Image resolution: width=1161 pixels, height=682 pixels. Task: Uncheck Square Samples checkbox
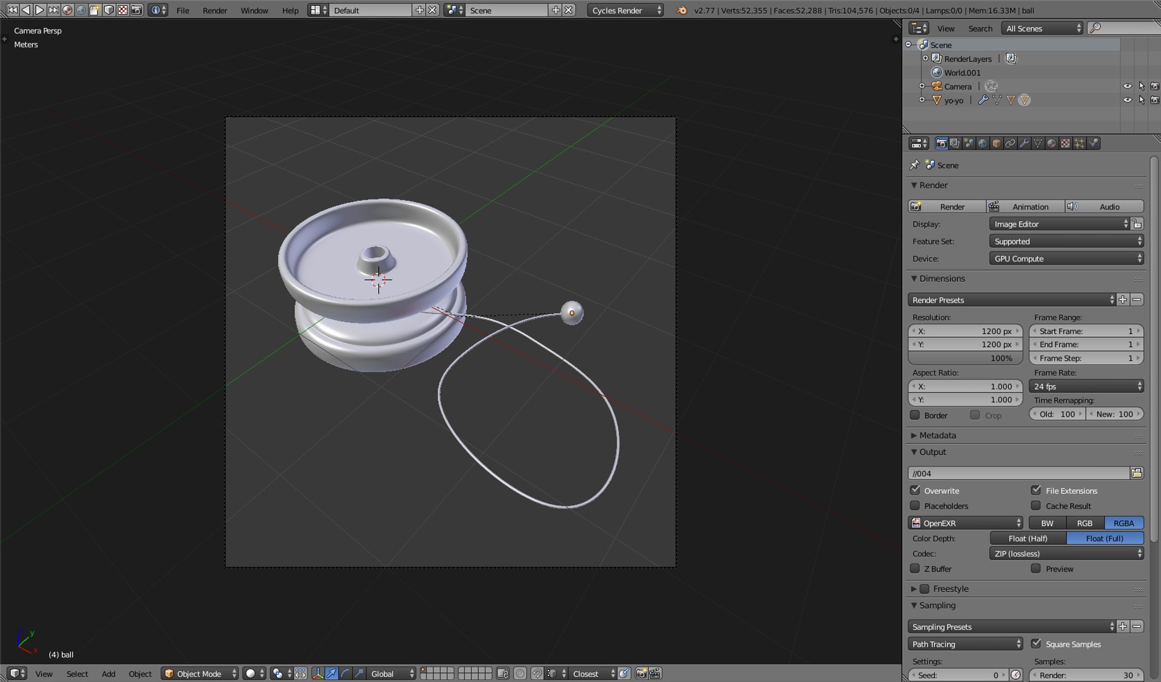pos(1036,643)
